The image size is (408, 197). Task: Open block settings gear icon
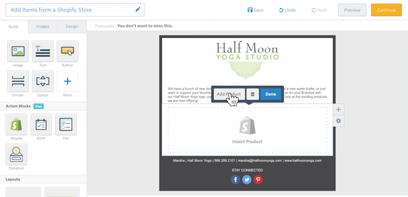(338, 121)
